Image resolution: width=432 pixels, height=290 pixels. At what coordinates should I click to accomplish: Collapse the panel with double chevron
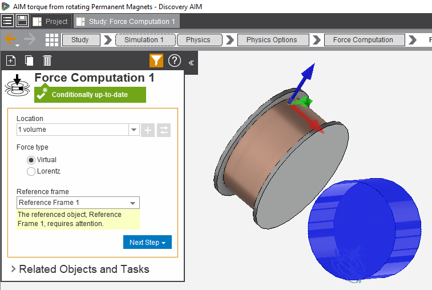point(191,63)
